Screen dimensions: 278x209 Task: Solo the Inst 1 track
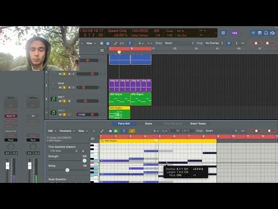tap(64, 101)
